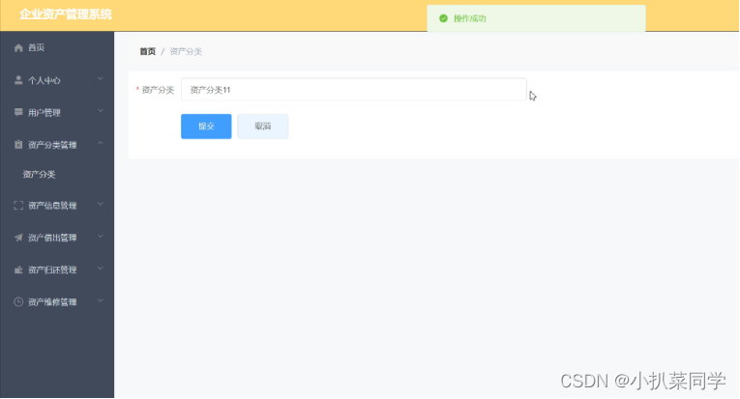Open the 资产归还管理 menu
Image resolution: width=740 pixels, height=399 pixels.
pos(57,270)
